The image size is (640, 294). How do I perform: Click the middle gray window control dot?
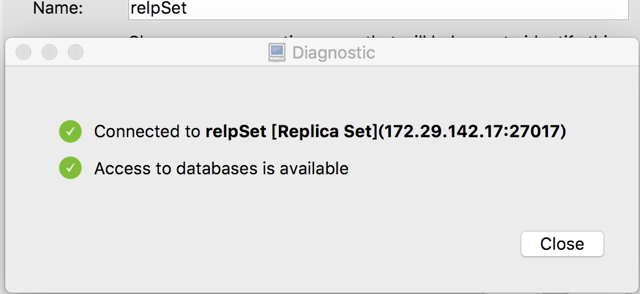(x=50, y=52)
